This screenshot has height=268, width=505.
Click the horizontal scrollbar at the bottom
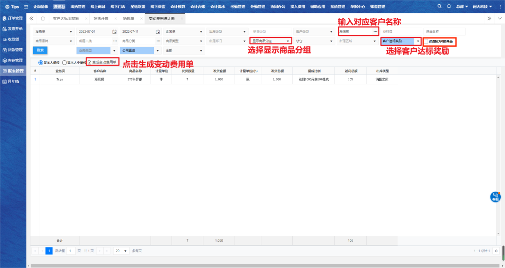click(x=262, y=265)
